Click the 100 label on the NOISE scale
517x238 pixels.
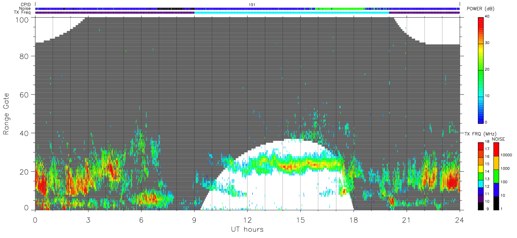click(504, 182)
